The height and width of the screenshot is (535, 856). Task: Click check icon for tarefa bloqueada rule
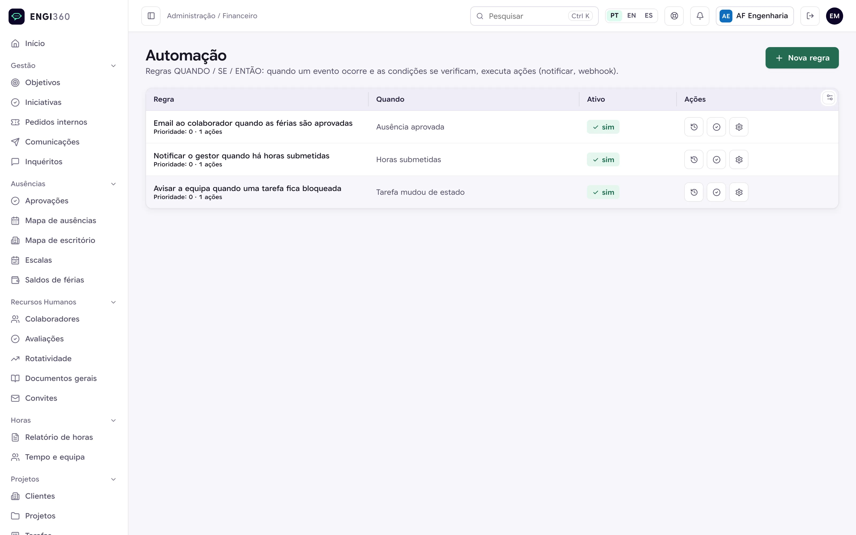tap(716, 192)
